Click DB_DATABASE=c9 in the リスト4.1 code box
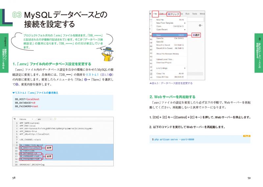The width and height of the screenshot is (263, 187). pos(25,103)
